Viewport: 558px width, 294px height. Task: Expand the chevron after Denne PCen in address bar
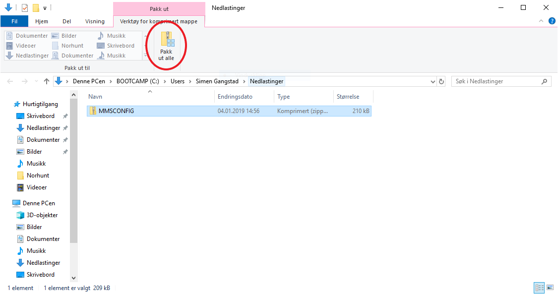(111, 81)
